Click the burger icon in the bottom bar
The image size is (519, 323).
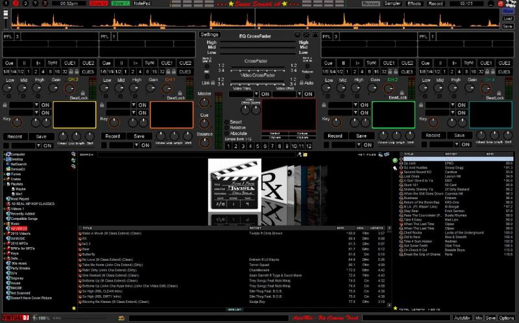coord(121,318)
